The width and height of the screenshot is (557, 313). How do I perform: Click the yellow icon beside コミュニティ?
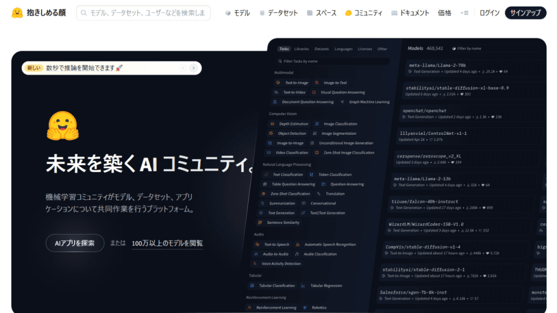349,13
